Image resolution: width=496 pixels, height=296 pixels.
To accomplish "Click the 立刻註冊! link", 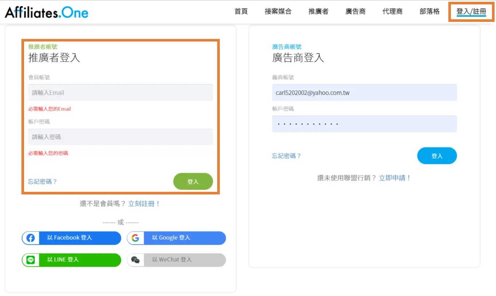I will point(144,204).
